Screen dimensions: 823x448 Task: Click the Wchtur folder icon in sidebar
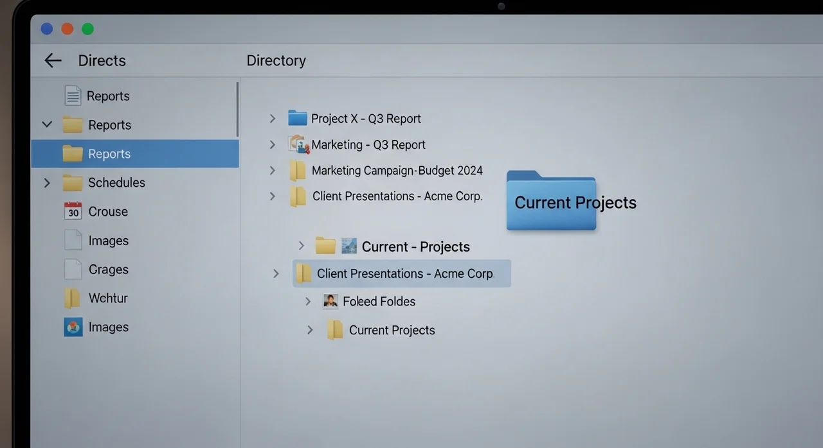pyautogui.click(x=72, y=298)
